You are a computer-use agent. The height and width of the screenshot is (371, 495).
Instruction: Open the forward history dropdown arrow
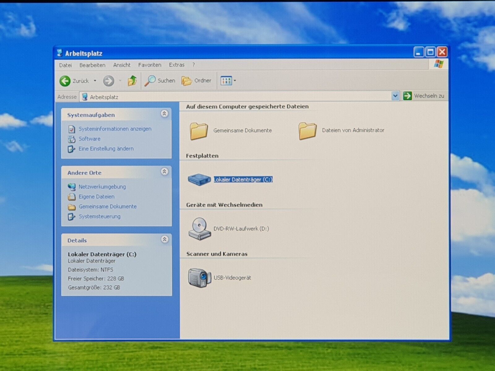point(120,81)
